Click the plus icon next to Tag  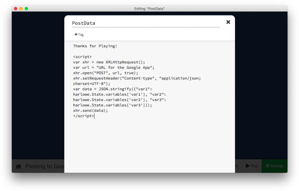(x=76, y=34)
